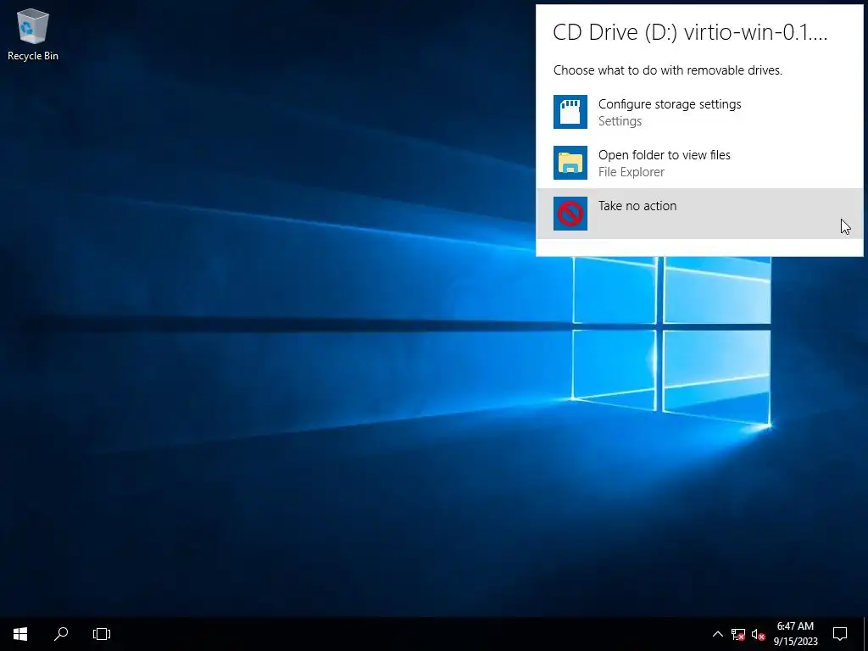The image size is (868, 651).
Task: Open the Windows Start menu
Action: coord(20,634)
